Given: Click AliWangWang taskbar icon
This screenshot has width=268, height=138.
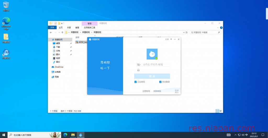Looking at the screenshot, I should point(81,135).
